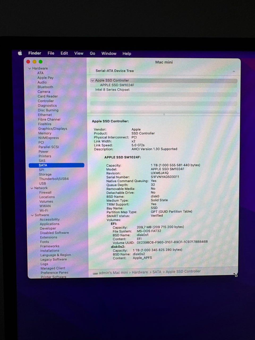Select Card Reader in the sidebar
The height and width of the screenshot is (340, 255).
[x=48, y=96]
